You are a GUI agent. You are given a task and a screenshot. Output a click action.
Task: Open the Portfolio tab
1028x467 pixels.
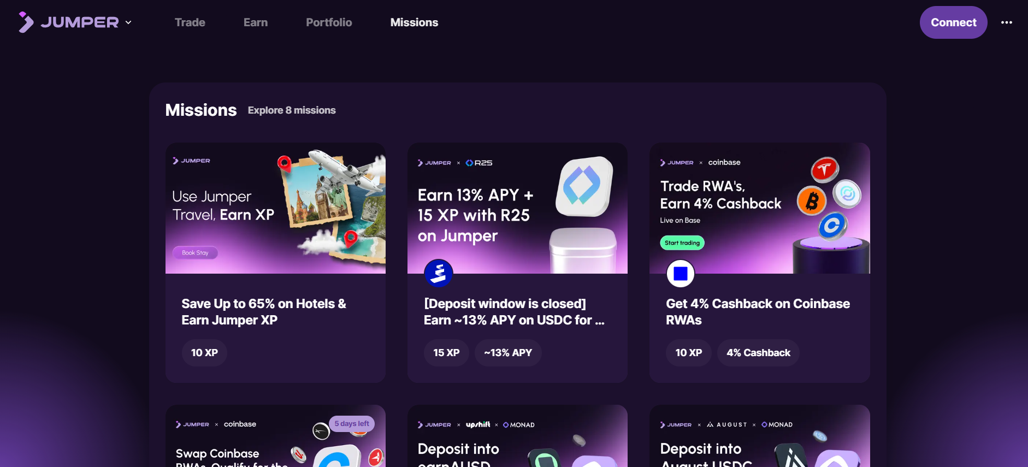click(329, 22)
